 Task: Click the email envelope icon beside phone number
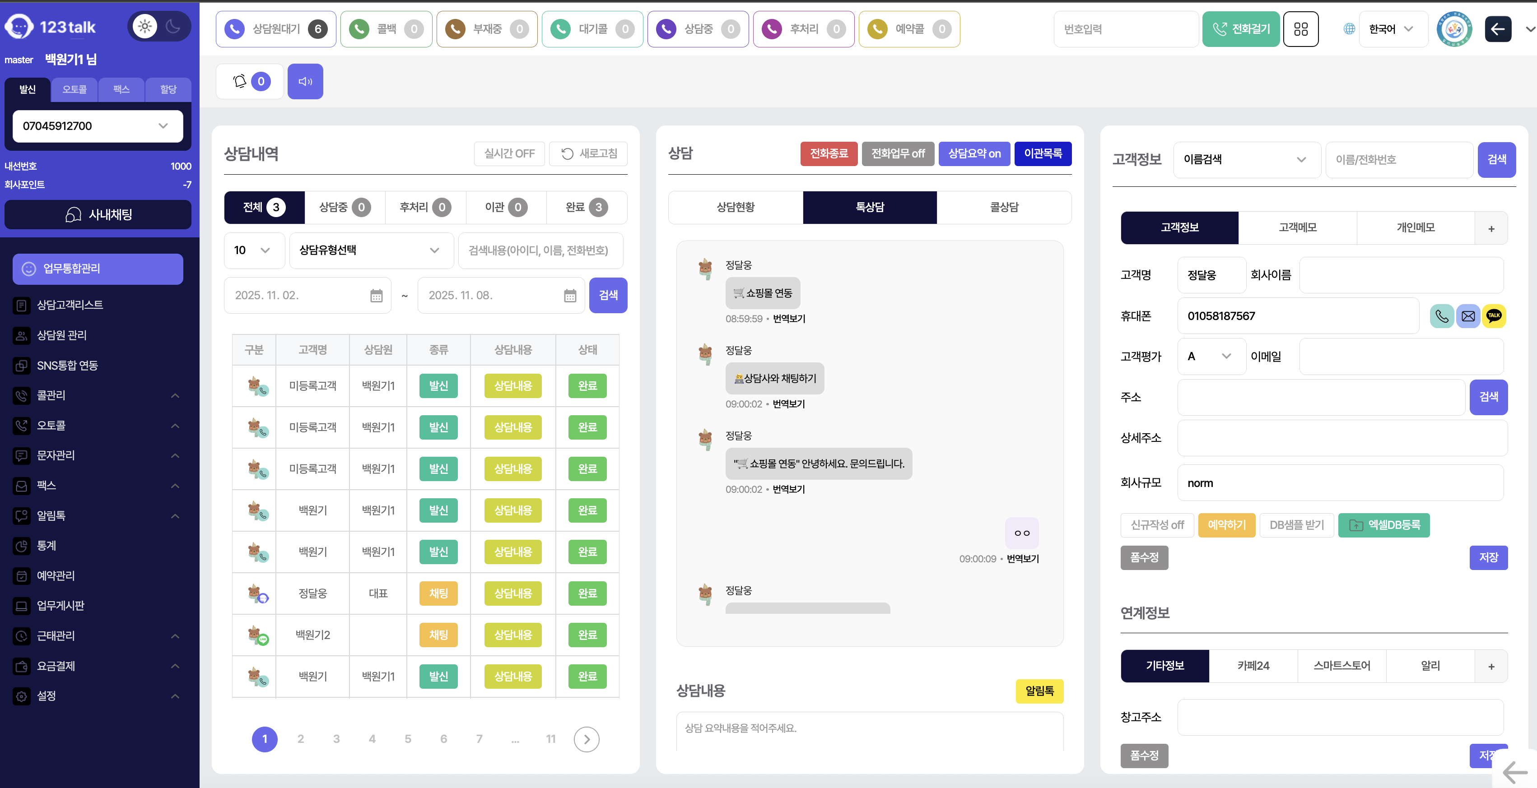click(1468, 316)
